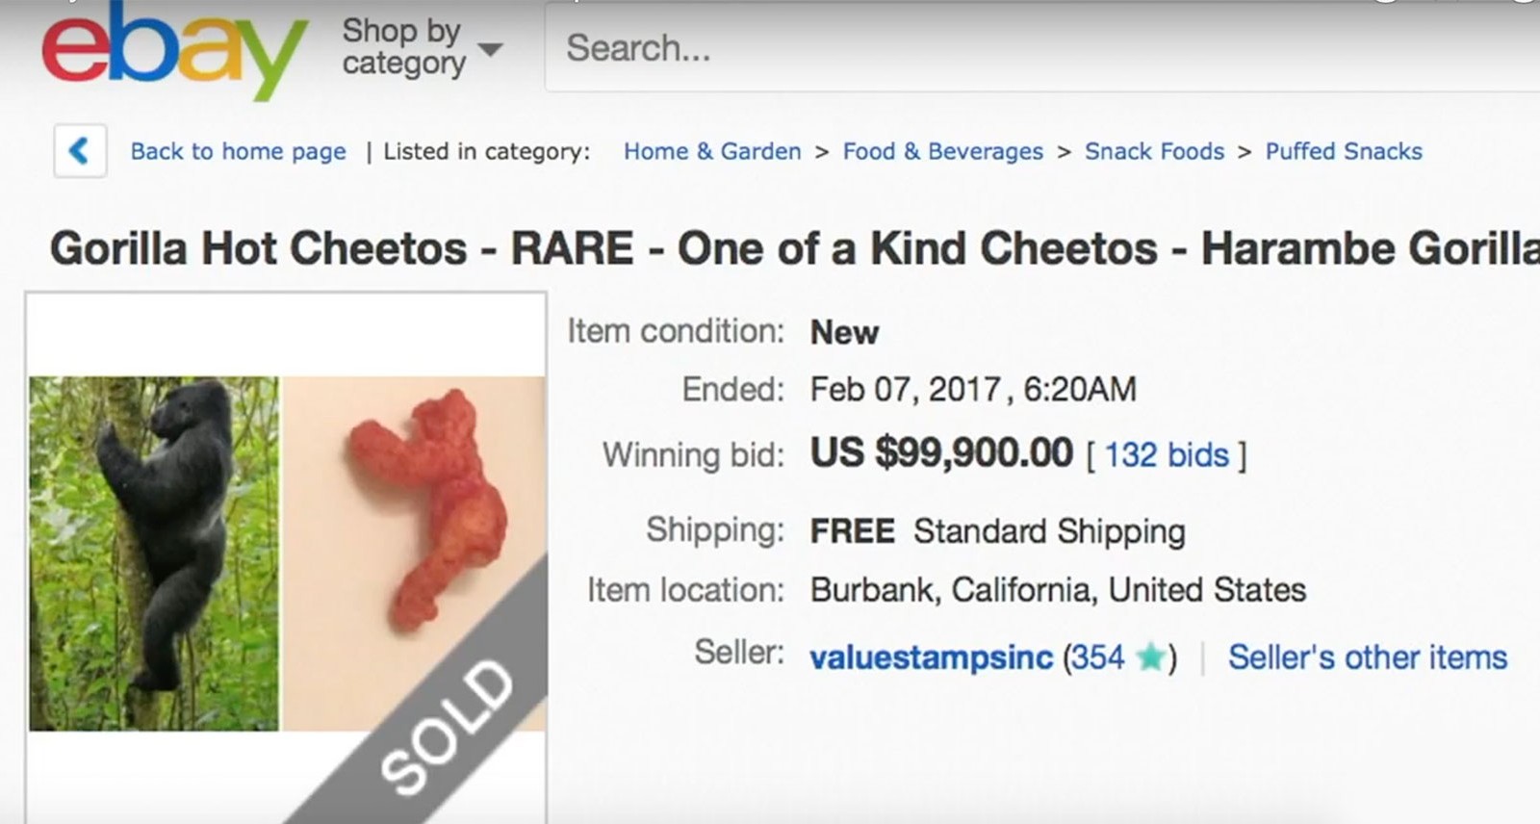Viewport: 1540px width, 824px height.
Task: Open Seller's other items link
Action: (x=1368, y=657)
